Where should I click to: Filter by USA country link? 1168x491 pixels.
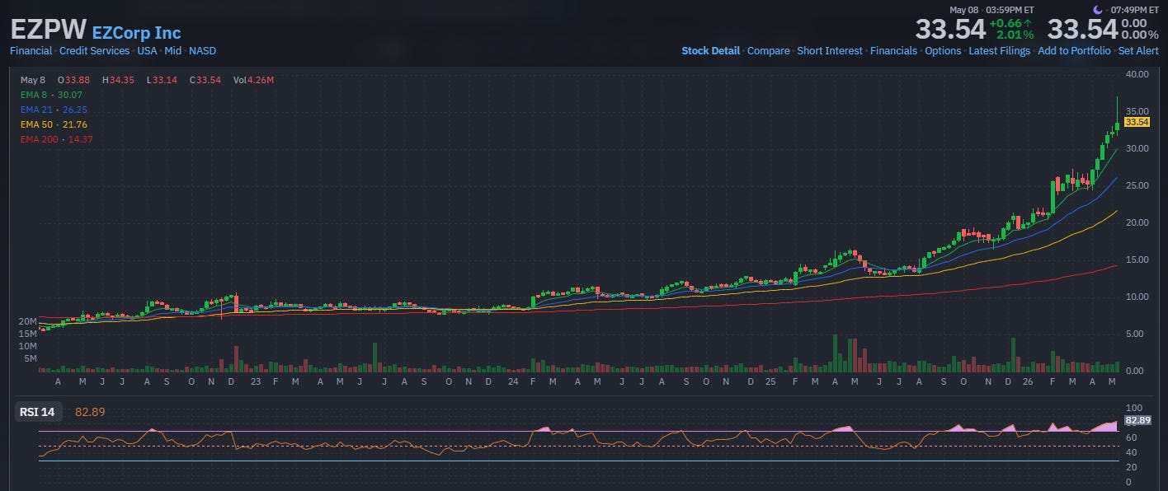[x=147, y=51]
